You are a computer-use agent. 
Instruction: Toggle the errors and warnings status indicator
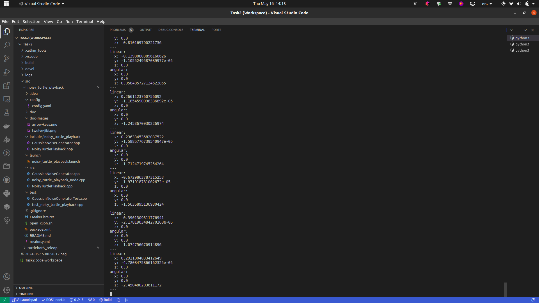pos(77,300)
